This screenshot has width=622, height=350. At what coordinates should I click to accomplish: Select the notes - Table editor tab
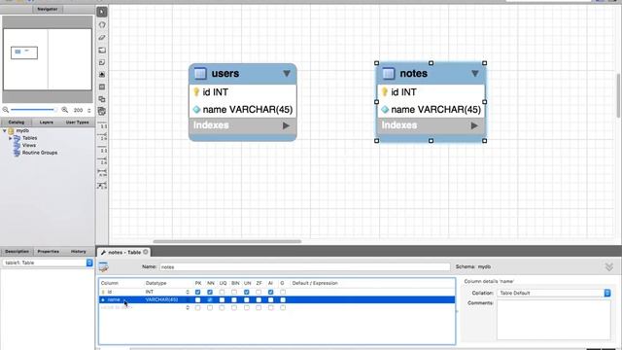point(123,252)
